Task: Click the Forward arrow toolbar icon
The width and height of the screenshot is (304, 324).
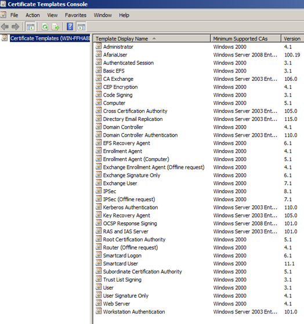Action: coord(16,27)
